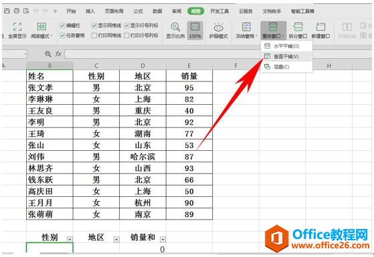Image resolution: width=374 pixels, height=257 pixels.
Task: Open Print Preview from quick access toolbar
Action: click(26, 11)
